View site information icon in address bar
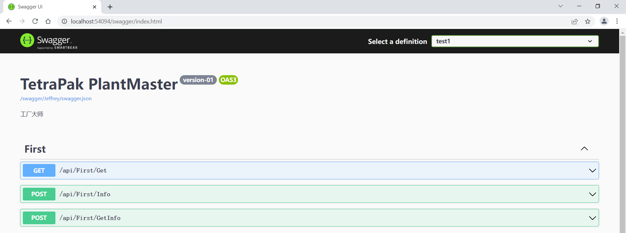 pos(65,21)
